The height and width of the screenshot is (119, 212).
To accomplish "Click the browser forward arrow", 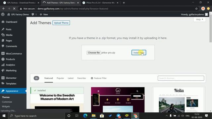I will click(9, 9).
